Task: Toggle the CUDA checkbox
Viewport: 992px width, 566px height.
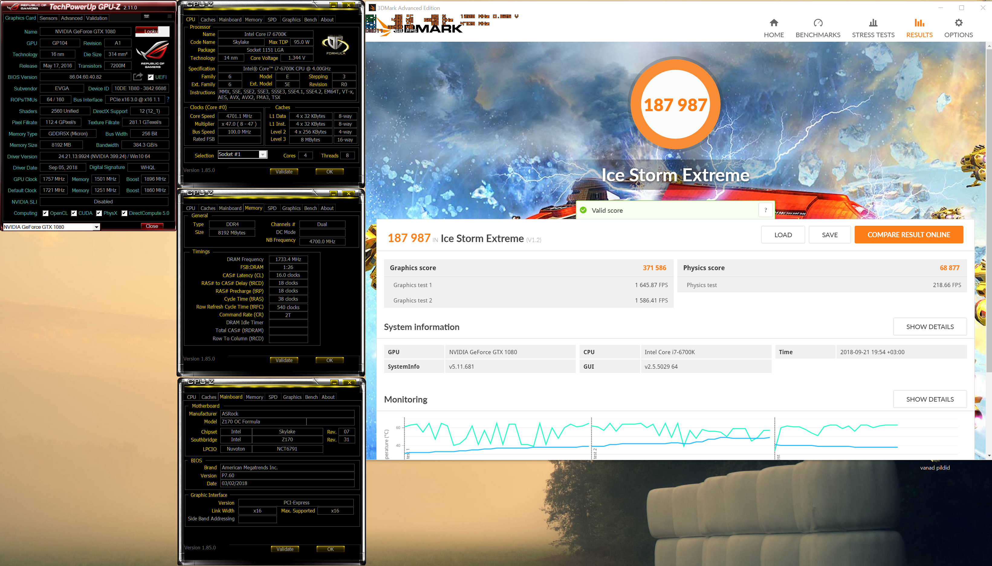Action: pyautogui.click(x=74, y=213)
